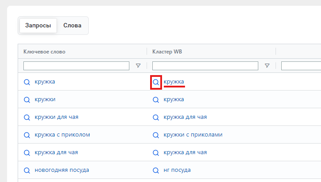Open the filter options for Ключевое слово column

pos(138,65)
